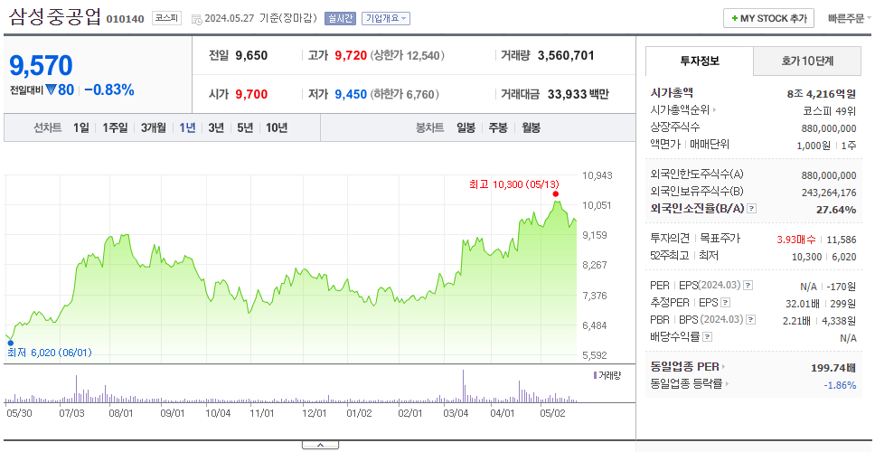
Task: Click the -0.83% change value
Action: point(109,89)
